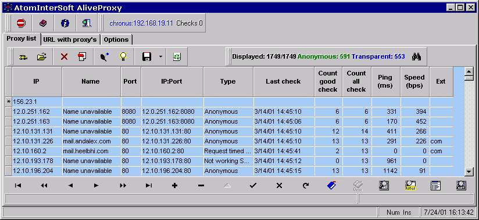The width and height of the screenshot is (479, 220).
Task: Click the Speed (bps) column header
Action: [x=415, y=81]
